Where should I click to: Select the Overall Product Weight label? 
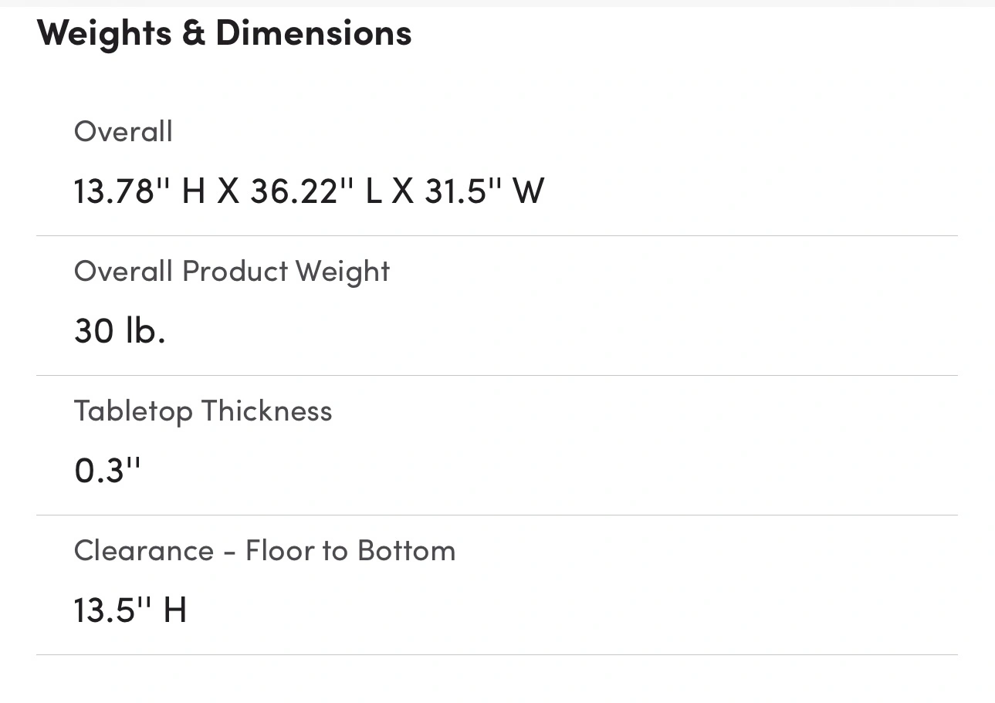pyautogui.click(x=232, y=272)
